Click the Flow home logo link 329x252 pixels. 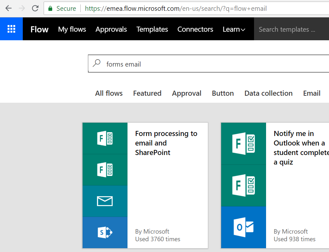[x=40, y=29]
